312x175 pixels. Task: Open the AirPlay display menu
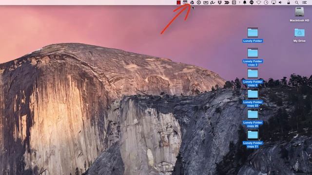tap(273, 2)
